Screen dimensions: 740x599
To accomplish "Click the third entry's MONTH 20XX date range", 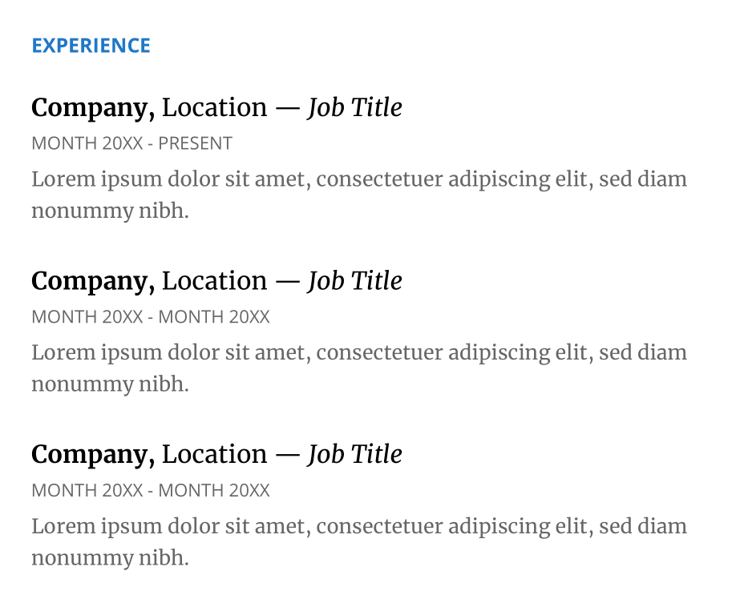I will tap(151, 490).
